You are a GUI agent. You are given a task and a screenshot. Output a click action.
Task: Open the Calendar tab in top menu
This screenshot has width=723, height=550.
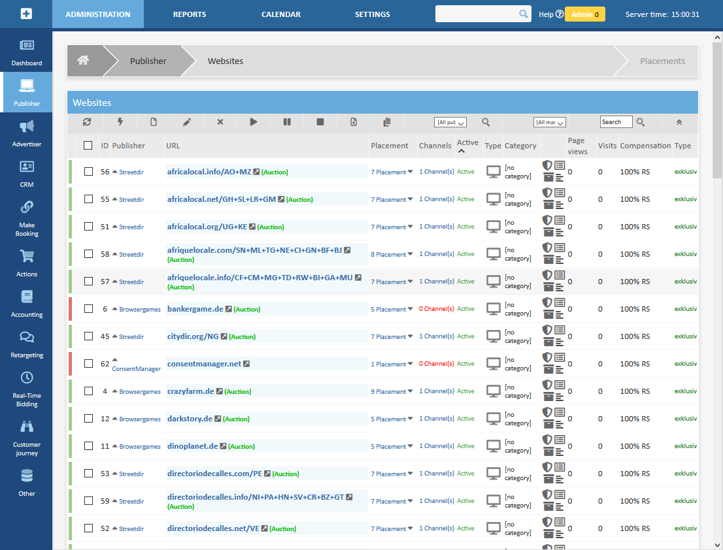tap(281, 14)
